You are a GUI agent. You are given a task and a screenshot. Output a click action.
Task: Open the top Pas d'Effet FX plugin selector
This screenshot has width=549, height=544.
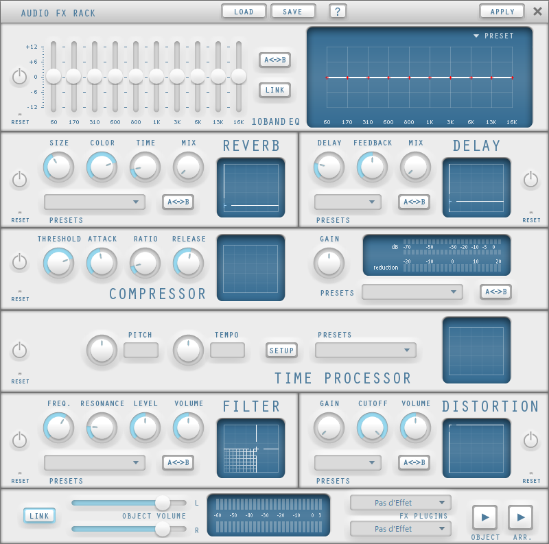tap(400, 503)
